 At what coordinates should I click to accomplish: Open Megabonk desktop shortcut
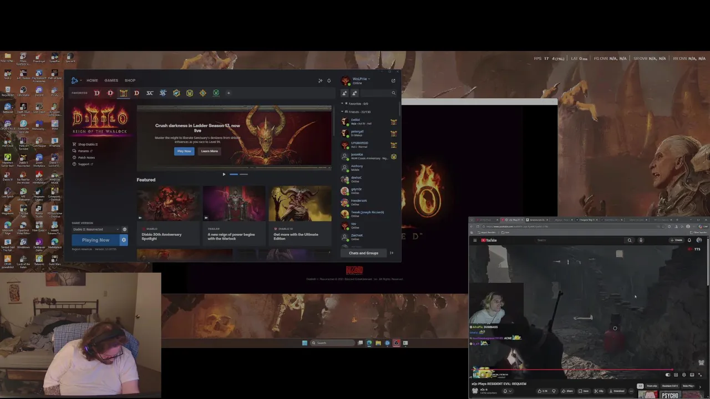(8, 209)
